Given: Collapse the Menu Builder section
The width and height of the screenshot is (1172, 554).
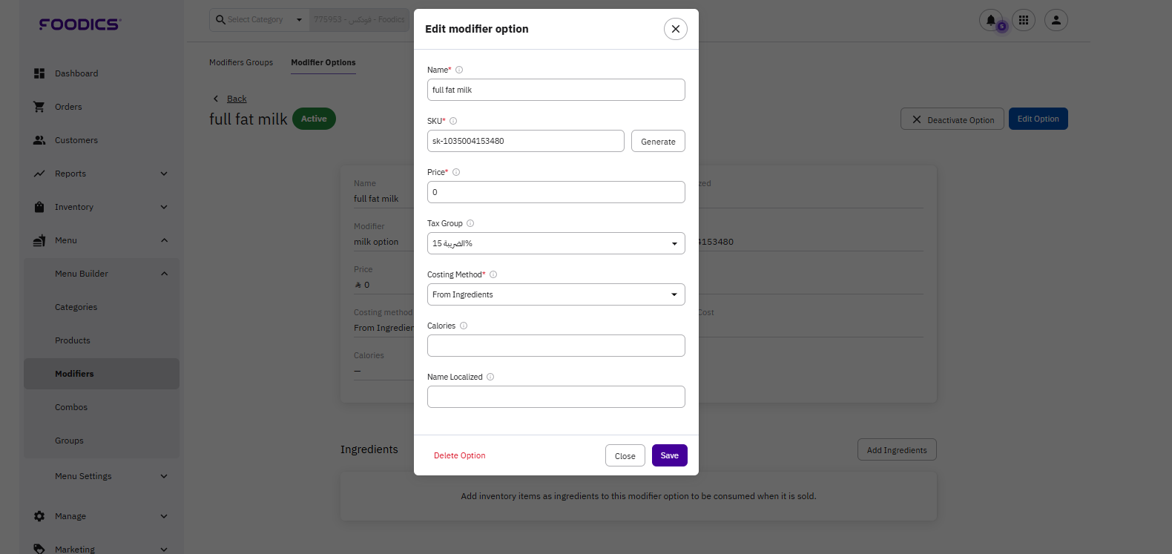Looking at the screenshot, I should coord(164,274).
